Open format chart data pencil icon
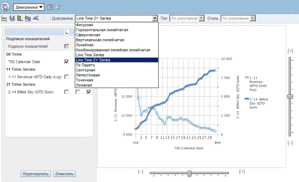The width and height of the screenshot is (299, 182). (36, 18)
